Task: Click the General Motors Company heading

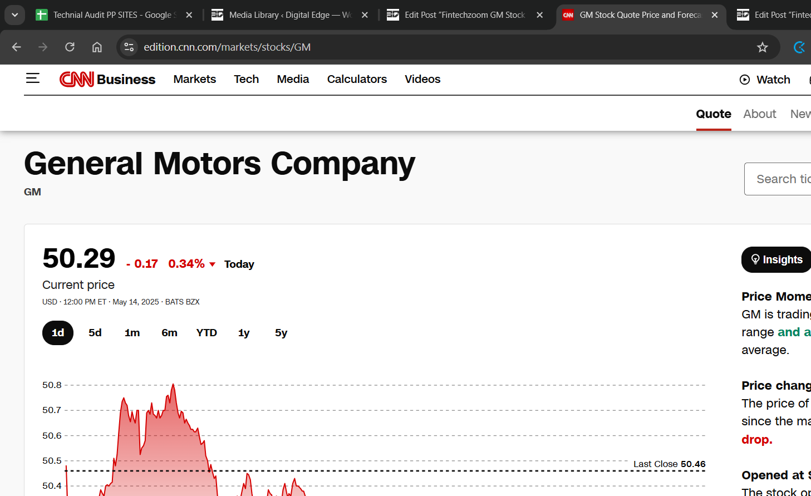Action: 220,164
